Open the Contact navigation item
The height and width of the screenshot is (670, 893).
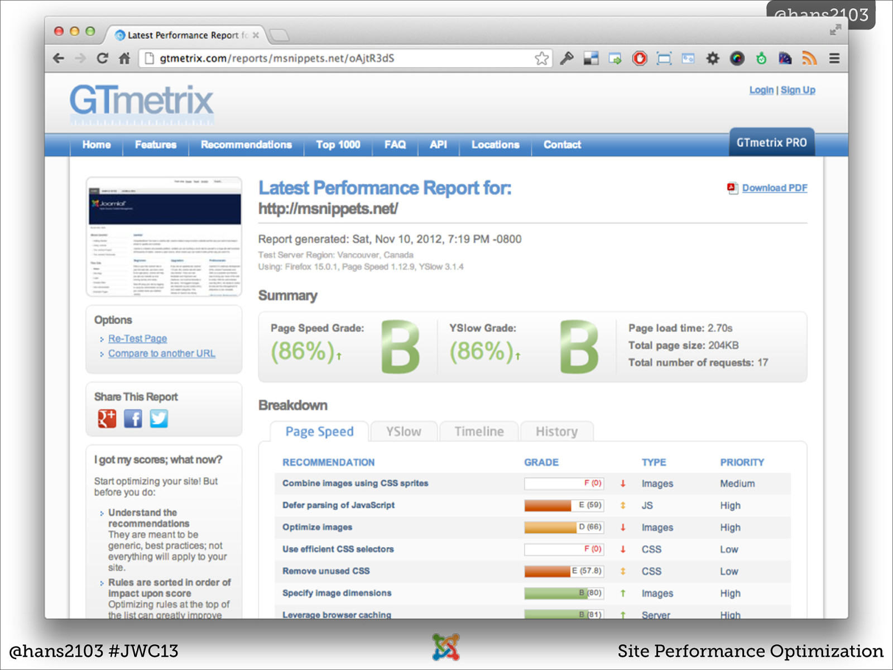562,145
